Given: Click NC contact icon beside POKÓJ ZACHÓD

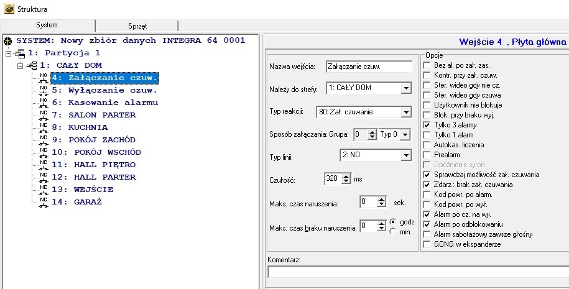Looking at the screenshot, I should pos(44,140).
